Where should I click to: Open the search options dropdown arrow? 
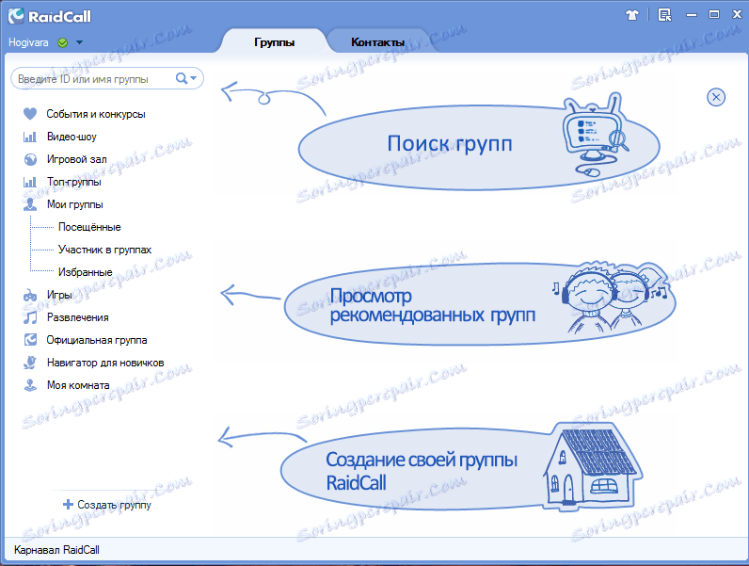[x=194, y=78]
